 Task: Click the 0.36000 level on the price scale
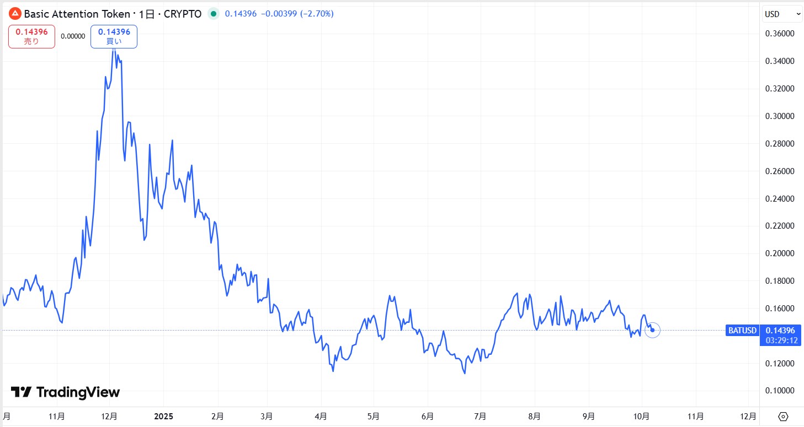(x=779, y=34)
